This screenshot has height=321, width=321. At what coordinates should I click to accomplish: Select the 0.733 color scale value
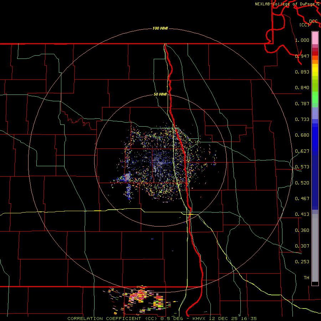302,119
